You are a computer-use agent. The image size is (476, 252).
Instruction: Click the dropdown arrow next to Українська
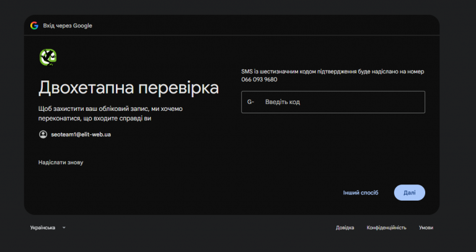tap(64, 228)
